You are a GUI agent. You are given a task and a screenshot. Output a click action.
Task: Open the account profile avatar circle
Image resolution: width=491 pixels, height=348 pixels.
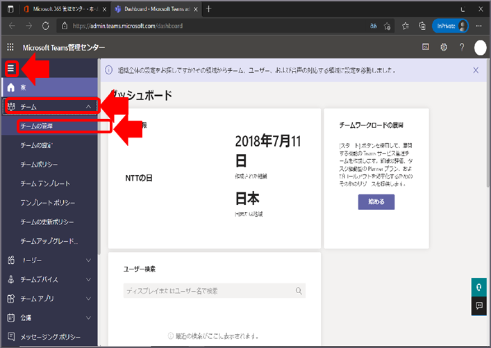480,48
